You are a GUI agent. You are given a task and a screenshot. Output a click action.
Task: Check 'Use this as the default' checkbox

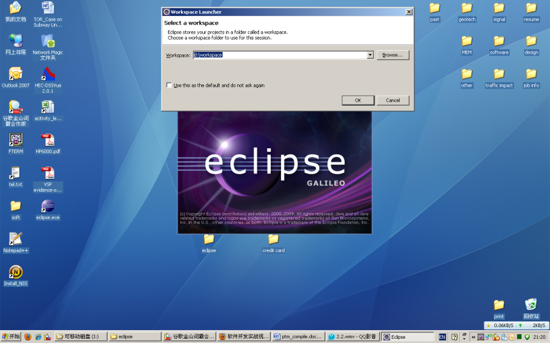click(169, 85)
